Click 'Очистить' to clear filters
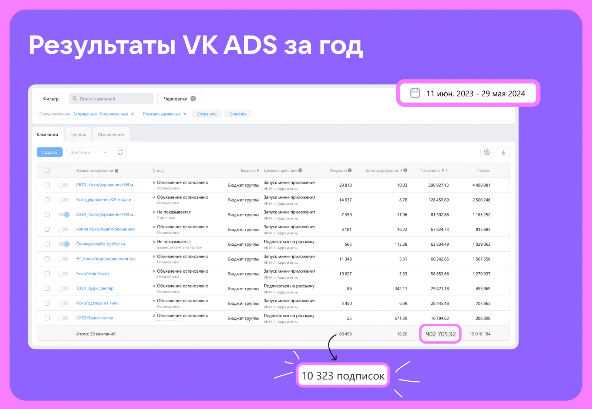Viewport: 592px width, 409px height. click(238, 114)
